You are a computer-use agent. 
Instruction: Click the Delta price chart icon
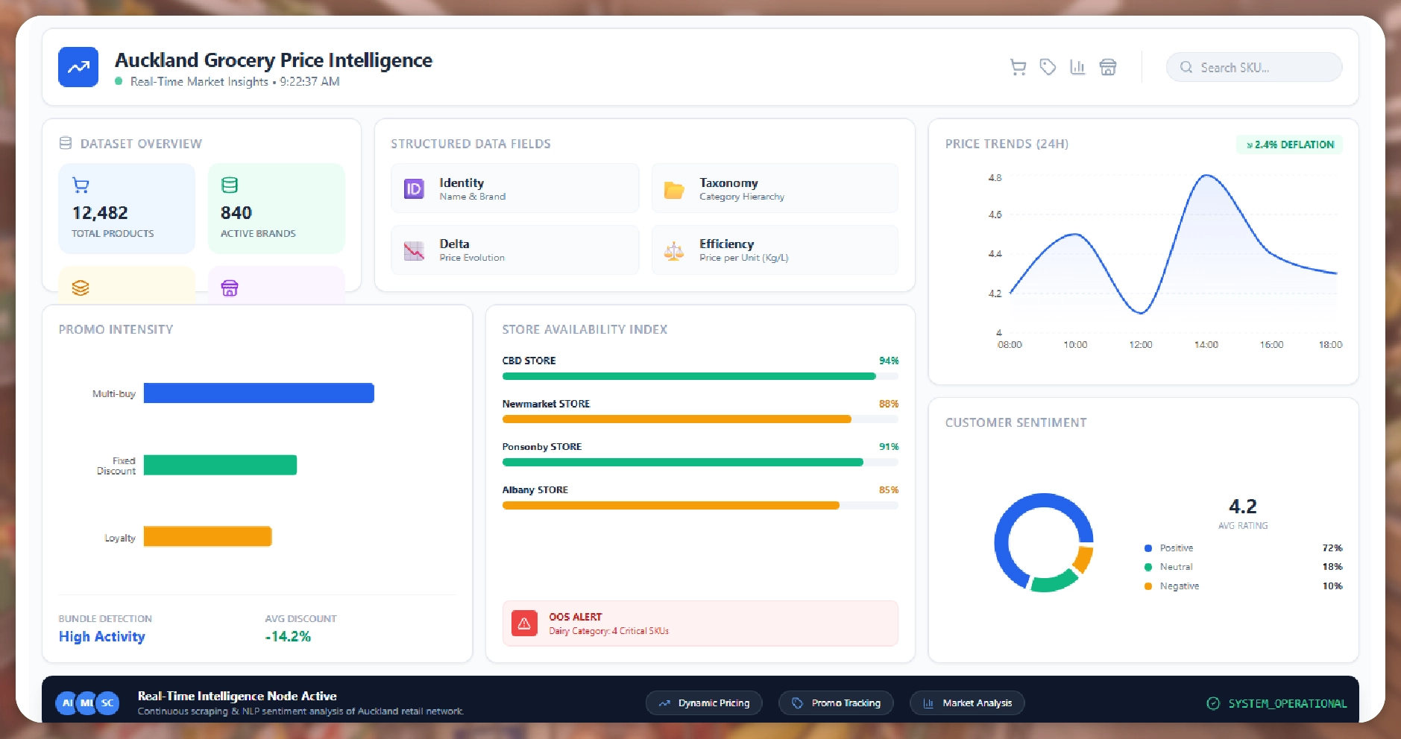(414, 251)
